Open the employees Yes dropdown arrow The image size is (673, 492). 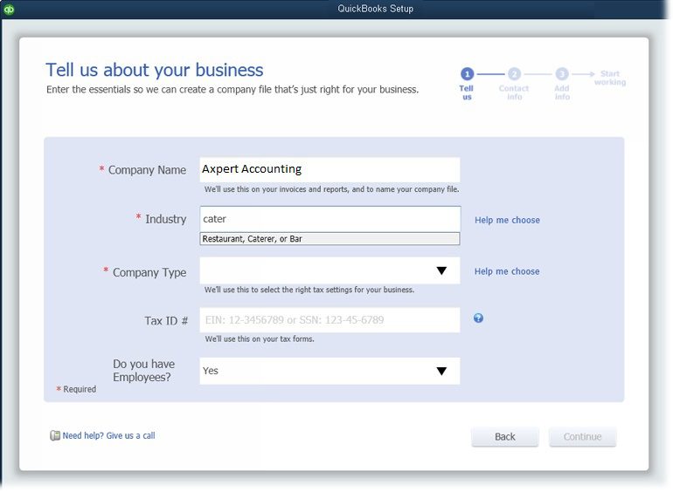click(x=441, y=372)
